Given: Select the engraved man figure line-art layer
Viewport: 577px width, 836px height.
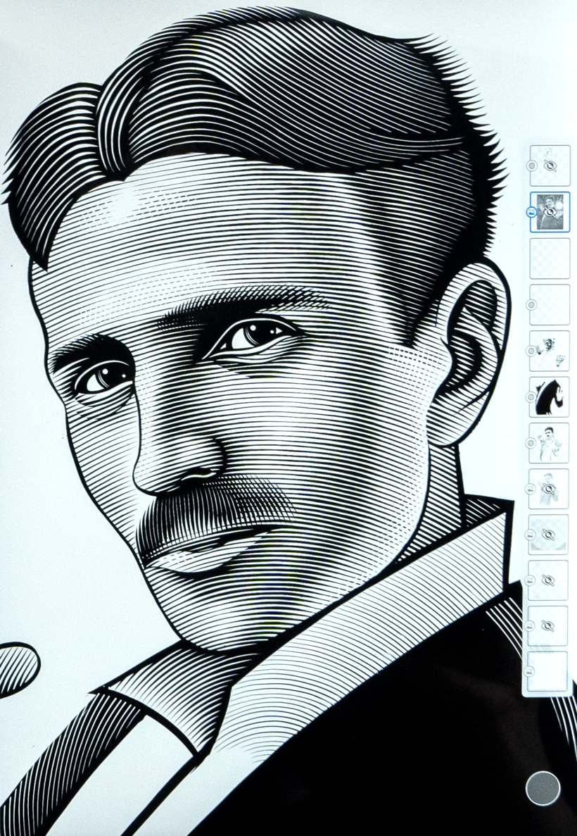Looking at the screenshot, I should [x=549, y=443].
